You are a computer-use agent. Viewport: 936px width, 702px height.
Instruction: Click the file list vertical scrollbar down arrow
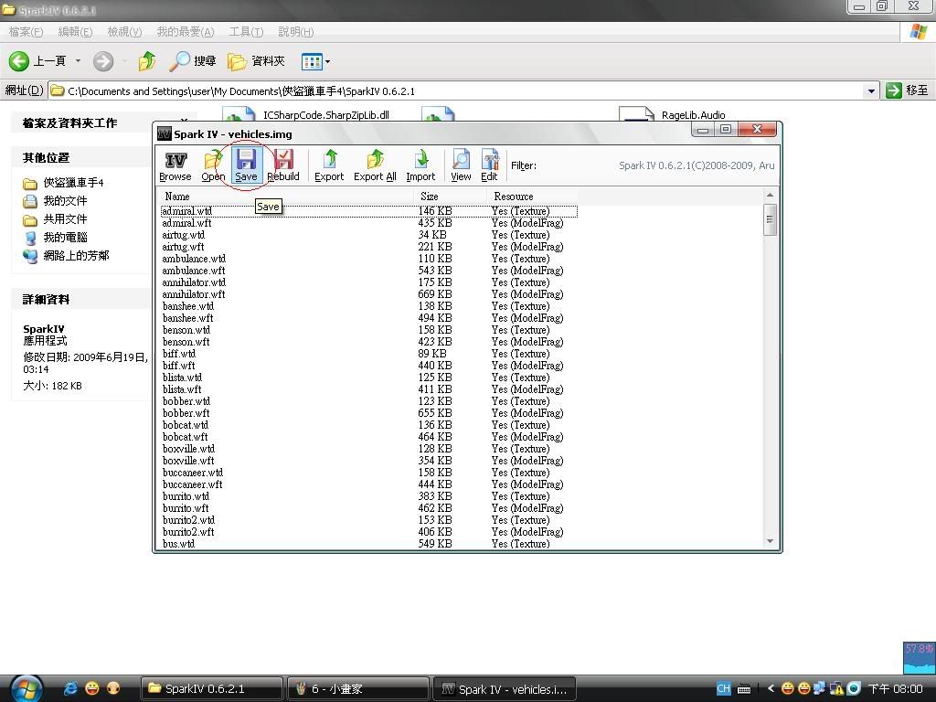[x=770, y=541]
